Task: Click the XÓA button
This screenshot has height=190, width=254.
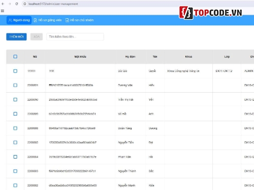Action: [37, 36]
